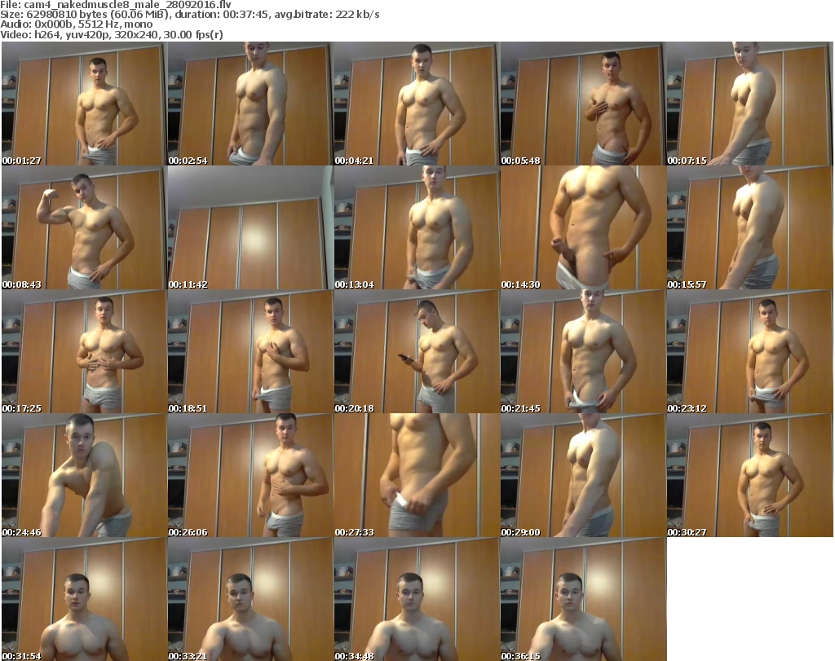
Task: Select the frame stamped 00:18:51
Action: coord(250,352)
